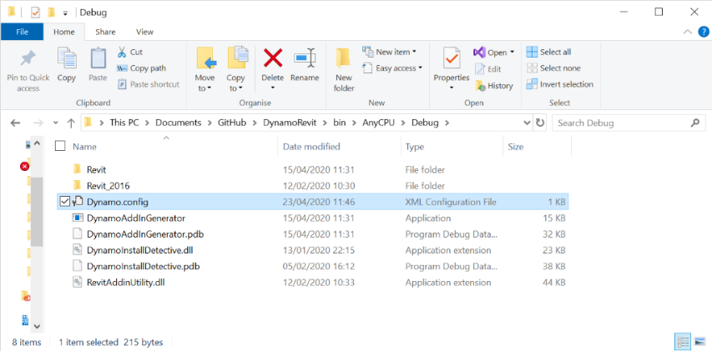
Task: Click the search magnifier icon
Action: (x=694, y=123)
